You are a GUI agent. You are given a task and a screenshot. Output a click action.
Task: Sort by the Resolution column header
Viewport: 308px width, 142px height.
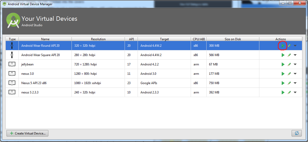[98, 39]
